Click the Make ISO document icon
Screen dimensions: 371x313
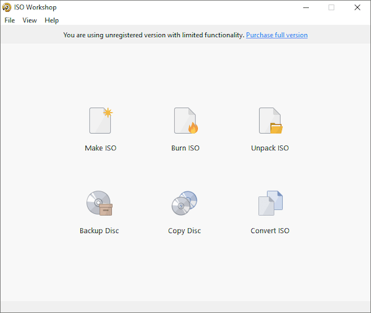click(100, 121)
